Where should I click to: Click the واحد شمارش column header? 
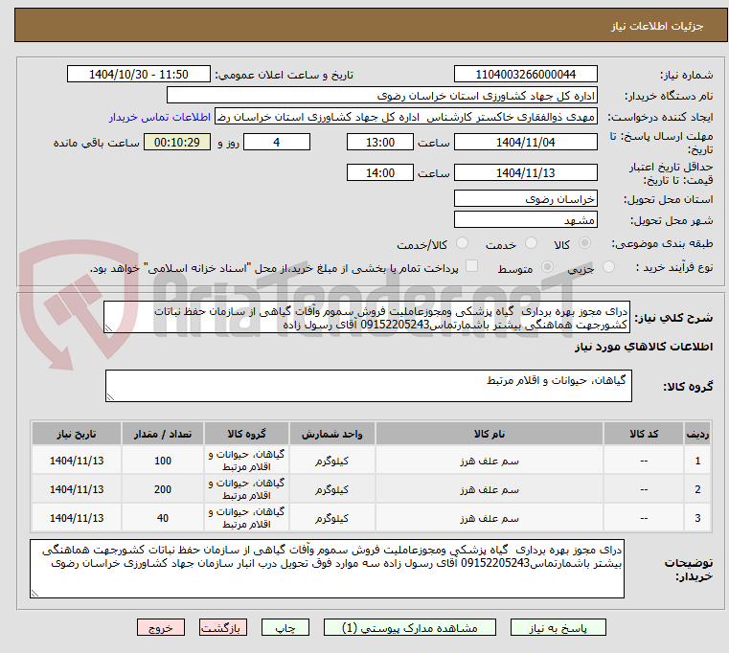332,434
